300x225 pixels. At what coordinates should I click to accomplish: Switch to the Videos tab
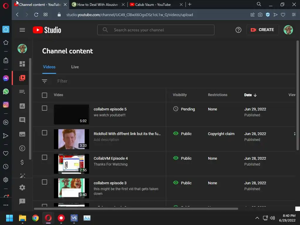[x=49, y=67]
